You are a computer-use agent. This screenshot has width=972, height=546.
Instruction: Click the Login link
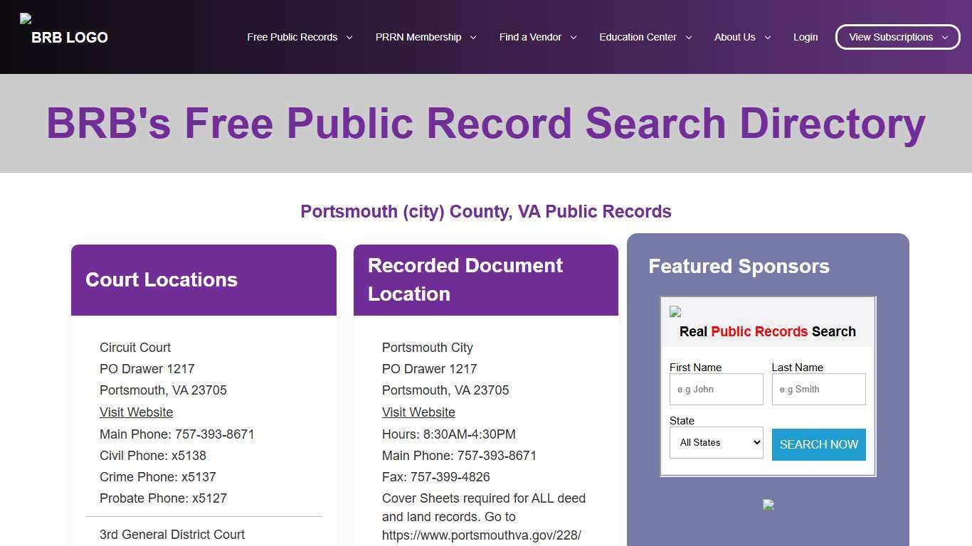tap(805, 37)
